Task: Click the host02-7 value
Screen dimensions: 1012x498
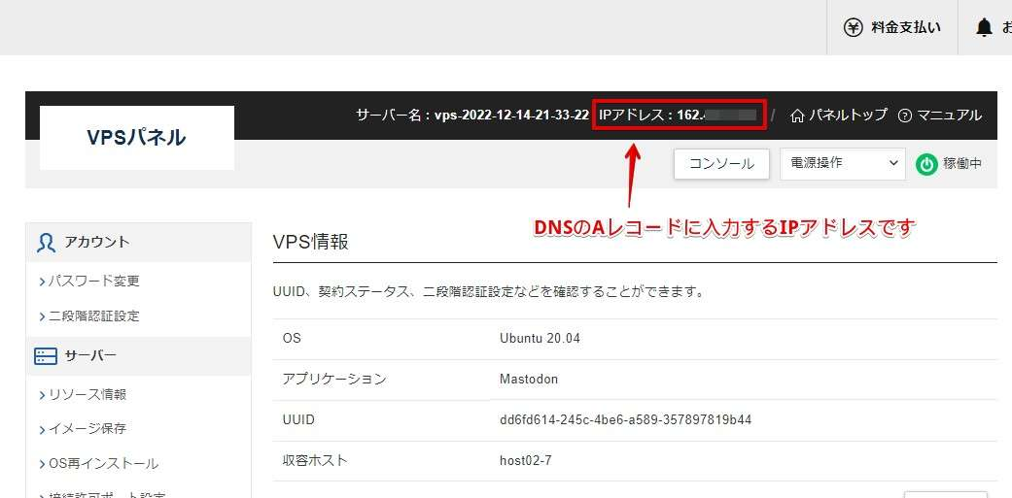Action: (525, 461)
